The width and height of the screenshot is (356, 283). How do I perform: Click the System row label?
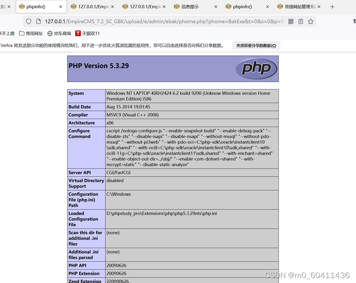click(76, 93)
